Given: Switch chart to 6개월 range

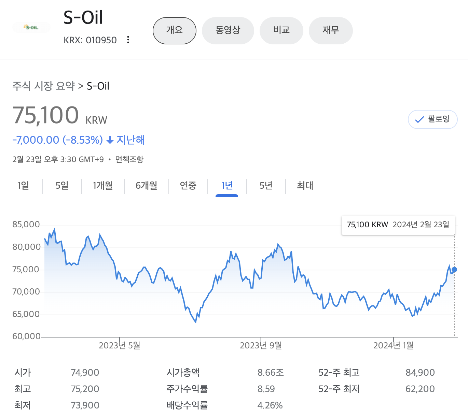Looking at the screenshot, I should [147, 186].
